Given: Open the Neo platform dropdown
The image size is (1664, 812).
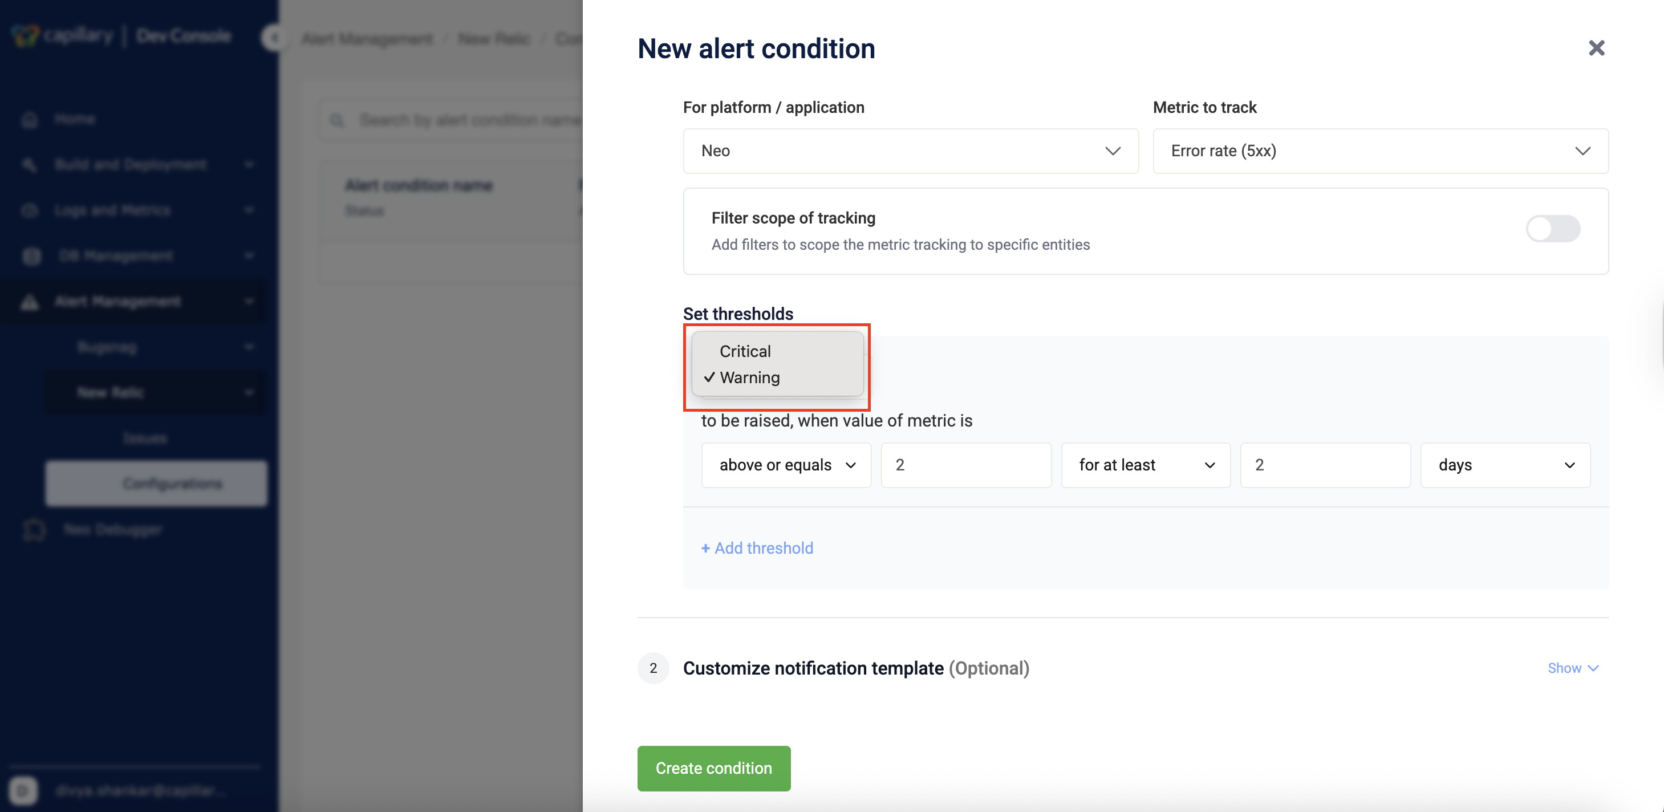Looking at the screenshot, I should [910, 151].
